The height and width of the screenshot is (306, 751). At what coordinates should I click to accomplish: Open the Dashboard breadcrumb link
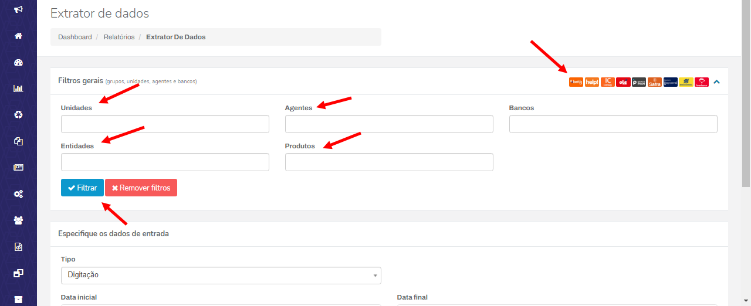pos(75,37)
